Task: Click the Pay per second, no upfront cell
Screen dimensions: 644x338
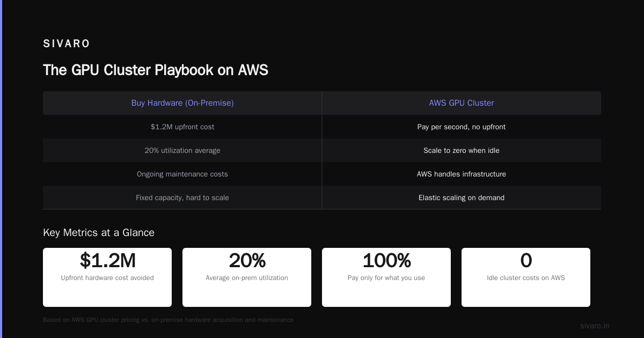Action: tap(462, 127)
